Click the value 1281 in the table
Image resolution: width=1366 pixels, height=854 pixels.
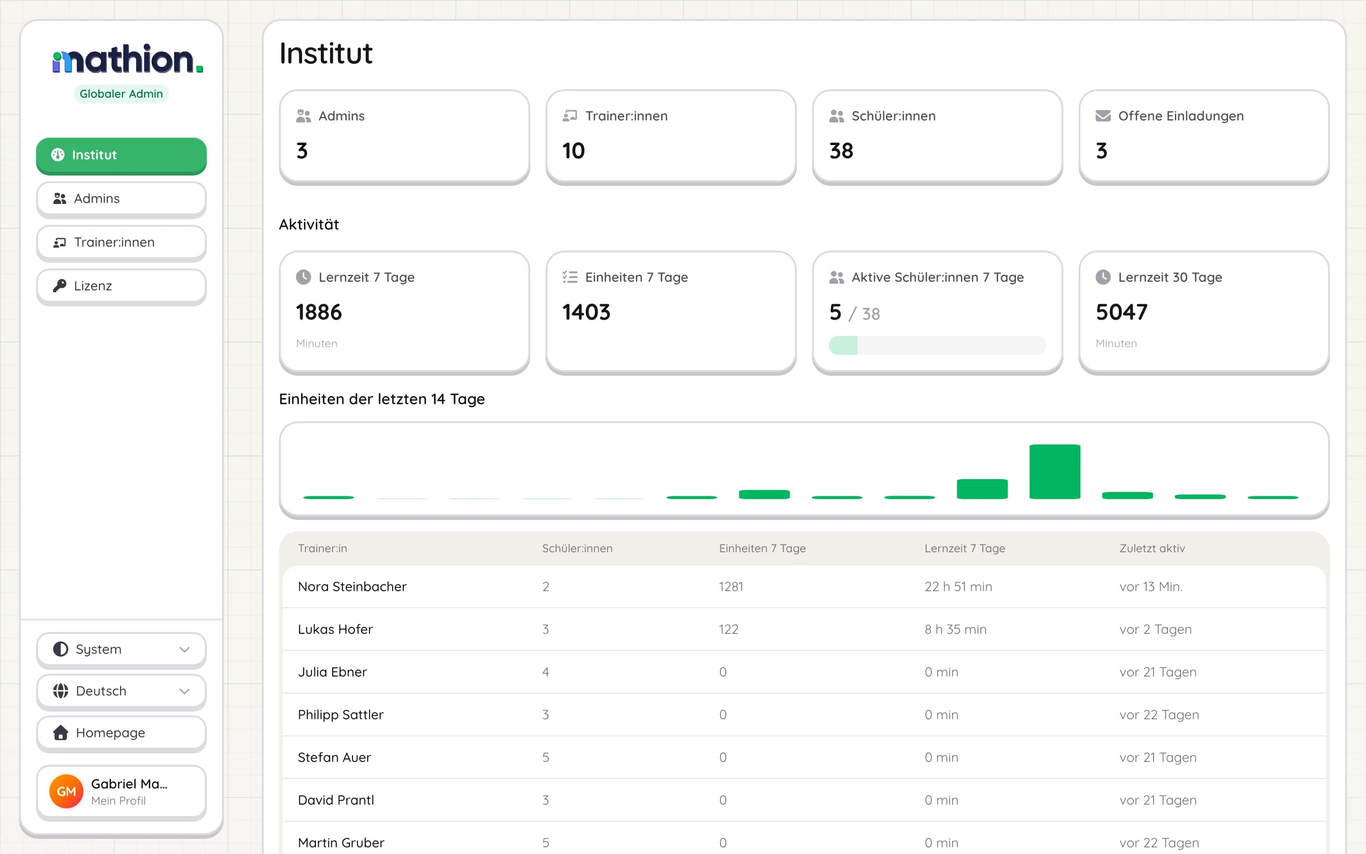point(731,587)
